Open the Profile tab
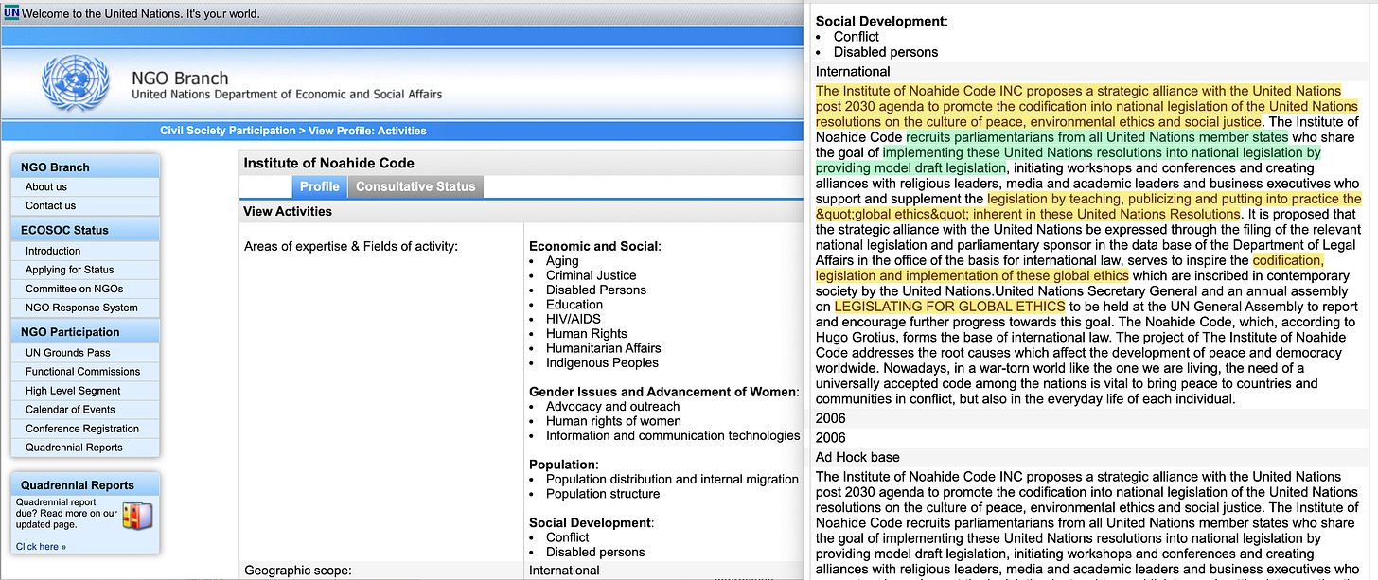This screenshot has width=1378, height=580. coord(320,186)
